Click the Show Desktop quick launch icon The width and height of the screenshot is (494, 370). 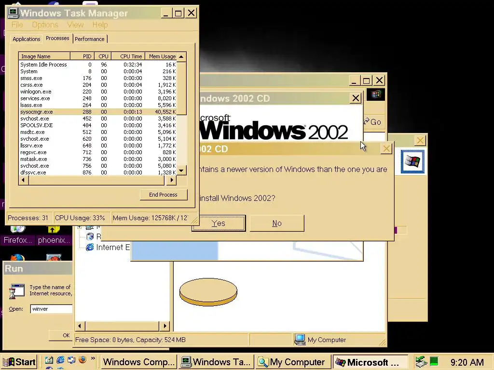[49, 360]
